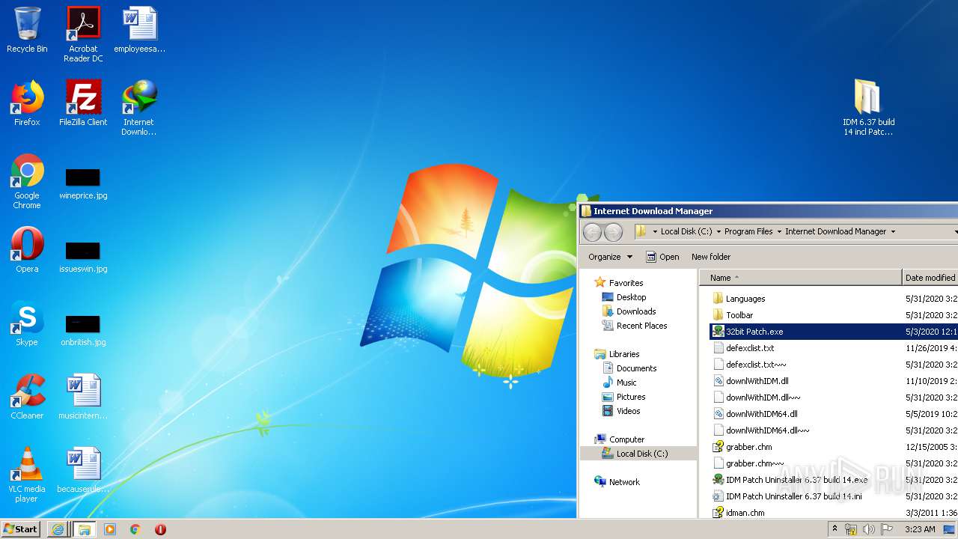Click the network icon in system tray
This screenshot has height=539, width=958.
(x=851, y=529)
